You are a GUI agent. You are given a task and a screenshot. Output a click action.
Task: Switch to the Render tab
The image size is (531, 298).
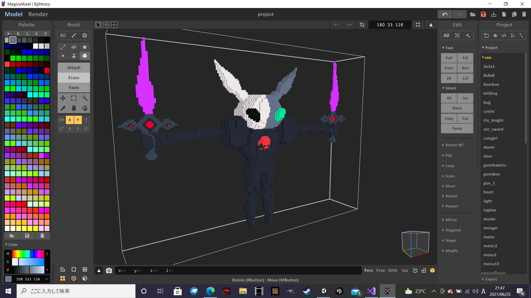[x=38, y=14]
